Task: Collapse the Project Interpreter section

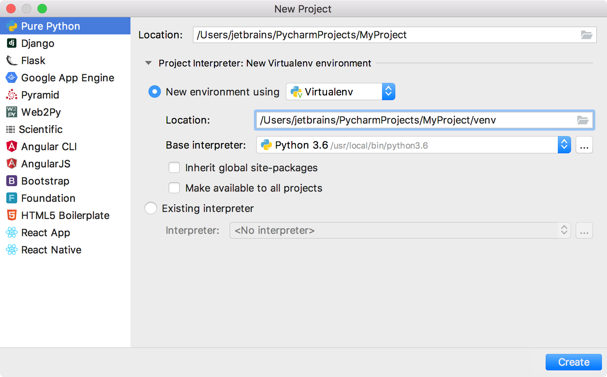Action: click(148, 63)
